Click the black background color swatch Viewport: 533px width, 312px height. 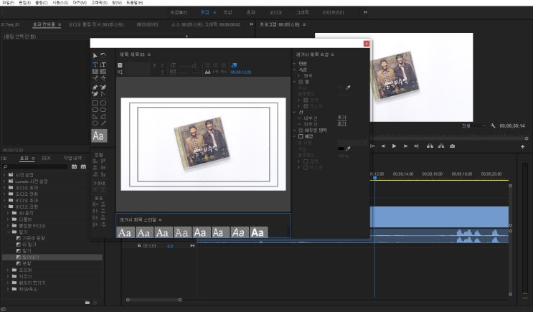click(x=341, y=148)
